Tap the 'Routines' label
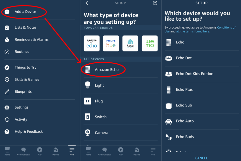This screenshot has width=241, height=161. pos(22,52)
